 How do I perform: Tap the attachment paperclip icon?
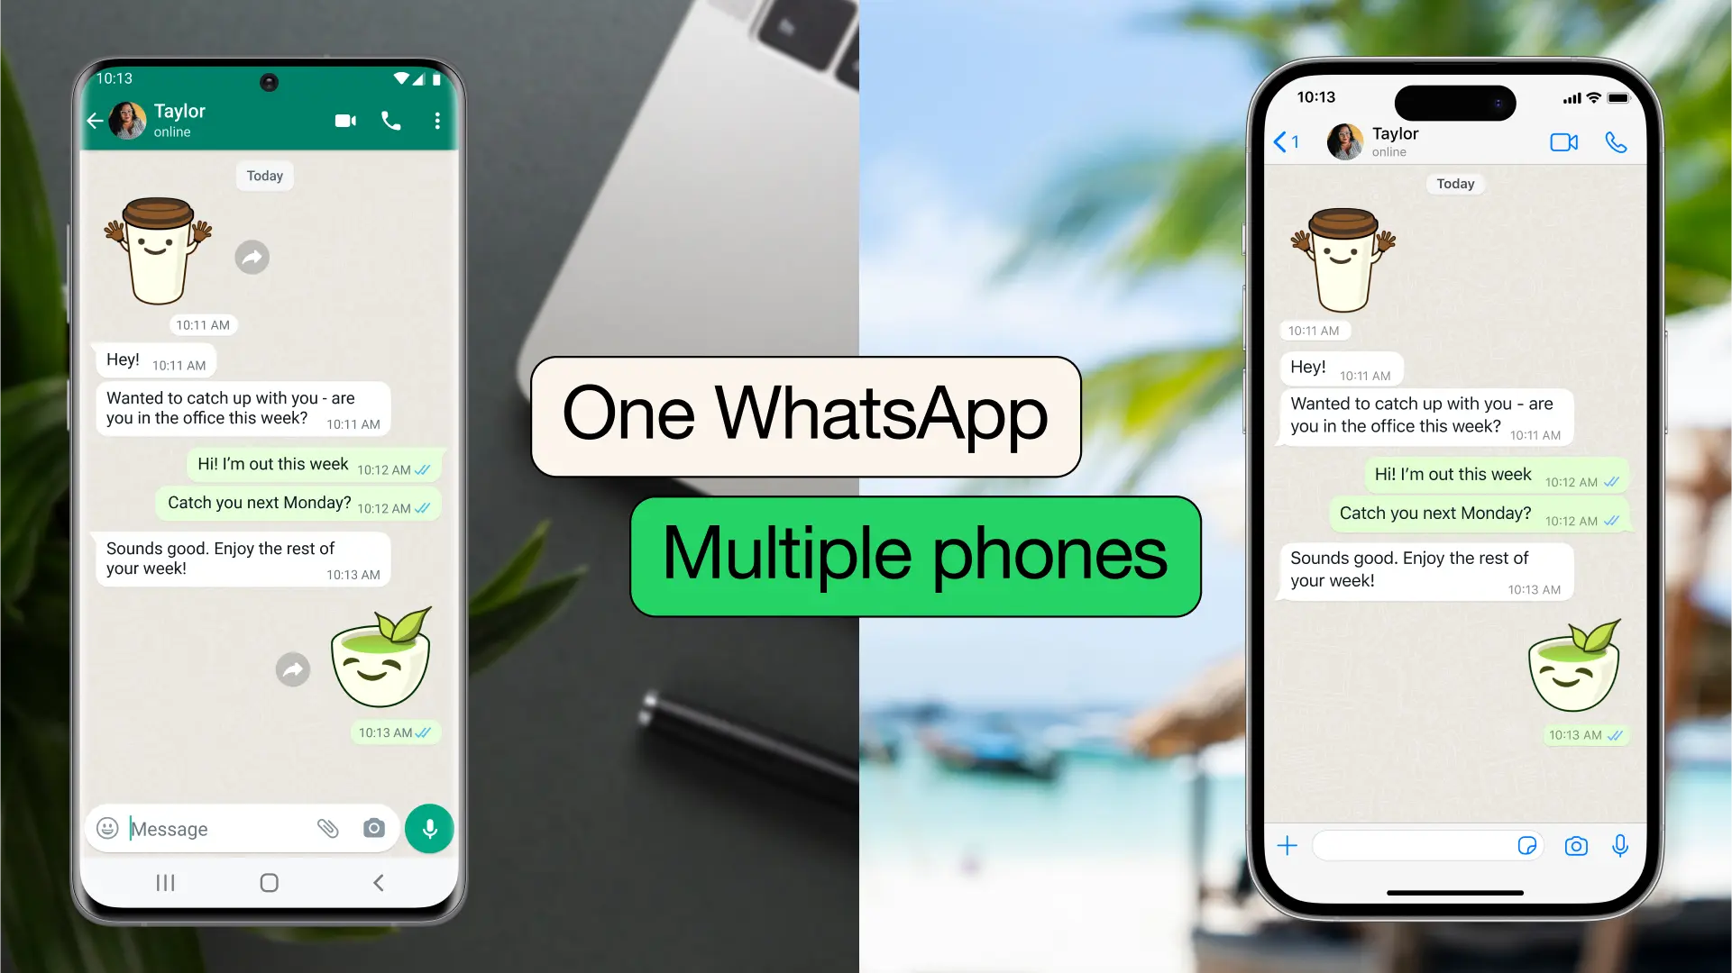click(x=329, y=828)
